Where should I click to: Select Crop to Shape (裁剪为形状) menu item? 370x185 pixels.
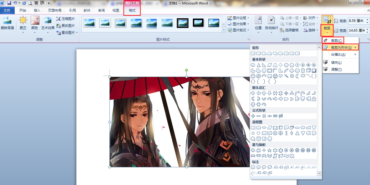(341, 47)
